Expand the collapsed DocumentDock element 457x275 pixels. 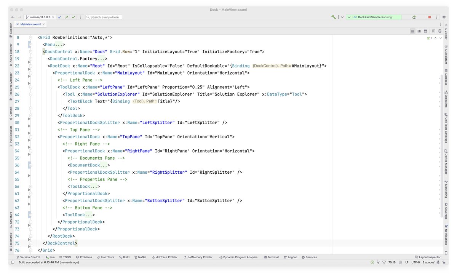[x=31, y=165]
